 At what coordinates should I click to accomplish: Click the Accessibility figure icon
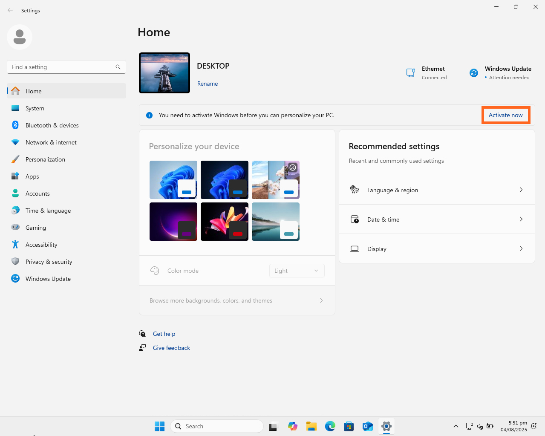point(15,244)
